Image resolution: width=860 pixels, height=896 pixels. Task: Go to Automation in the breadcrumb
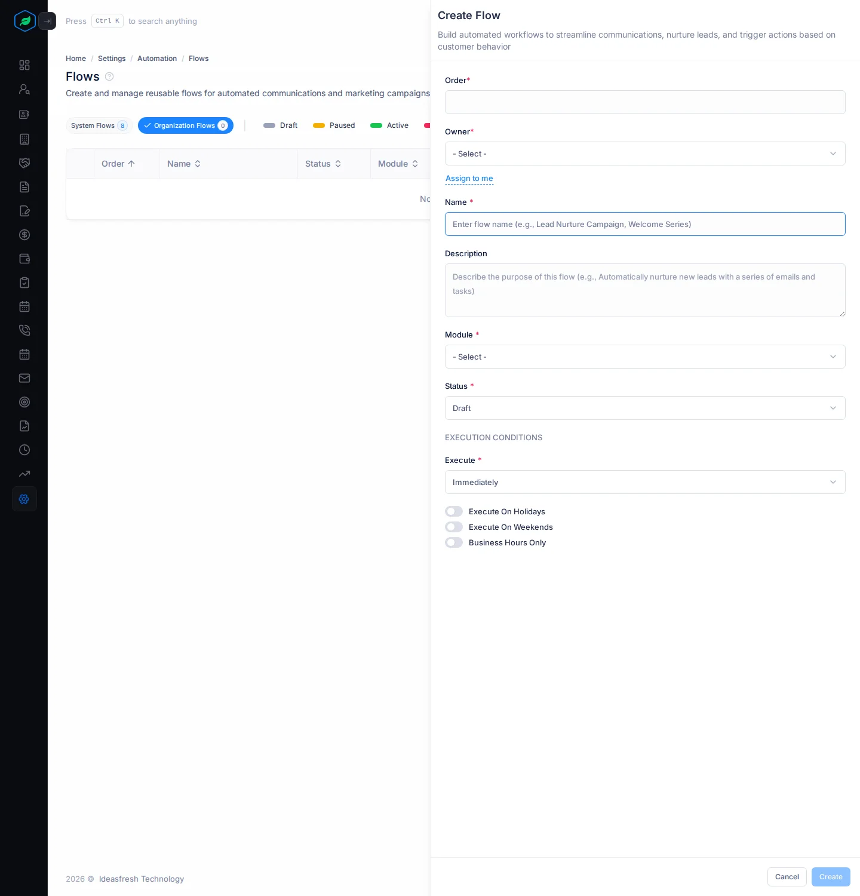coord(157,59)
